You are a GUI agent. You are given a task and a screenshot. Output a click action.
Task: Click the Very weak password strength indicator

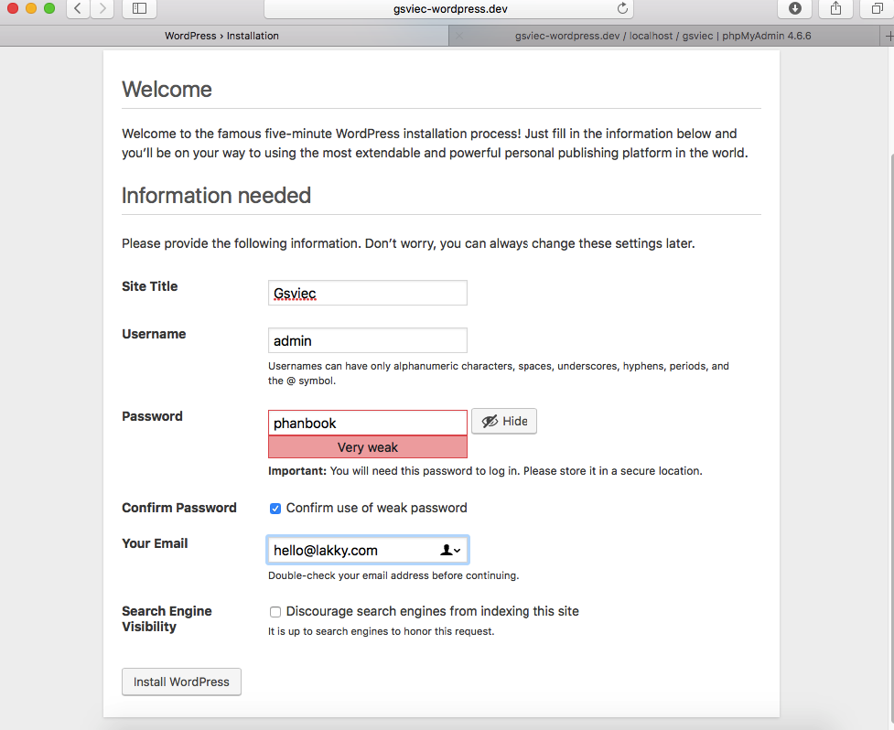(x=368, y=447)
